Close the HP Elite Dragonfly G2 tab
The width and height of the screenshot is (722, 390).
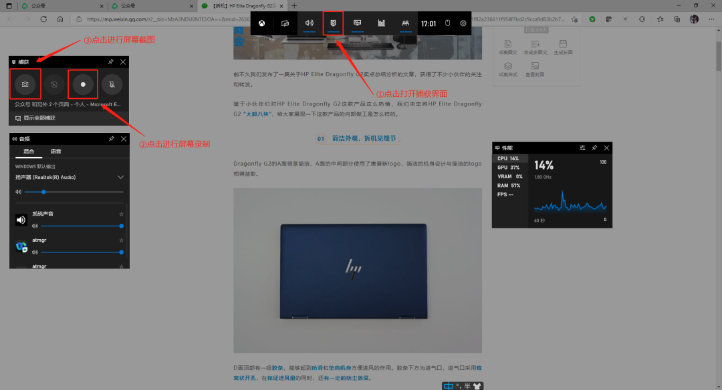[281, 6]
